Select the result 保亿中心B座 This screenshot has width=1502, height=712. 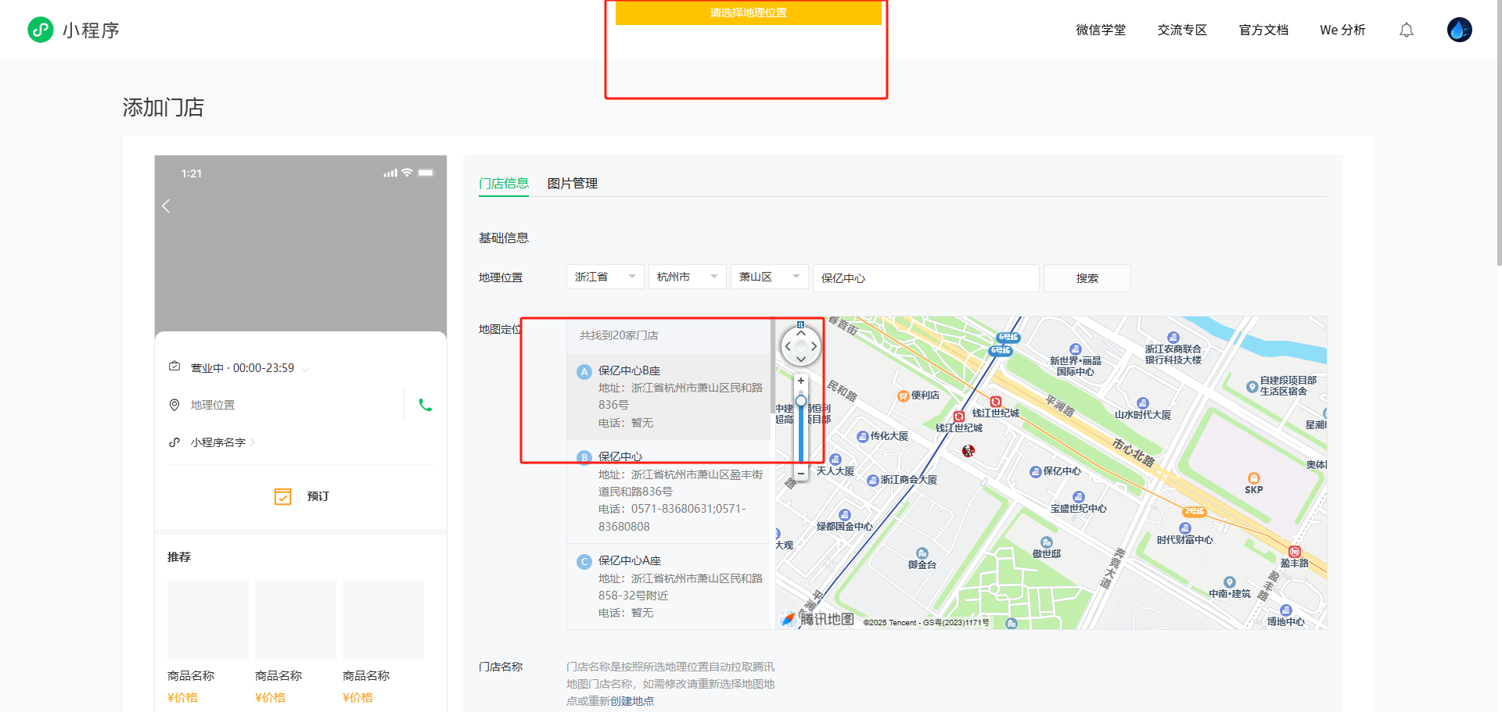[669, 397]
